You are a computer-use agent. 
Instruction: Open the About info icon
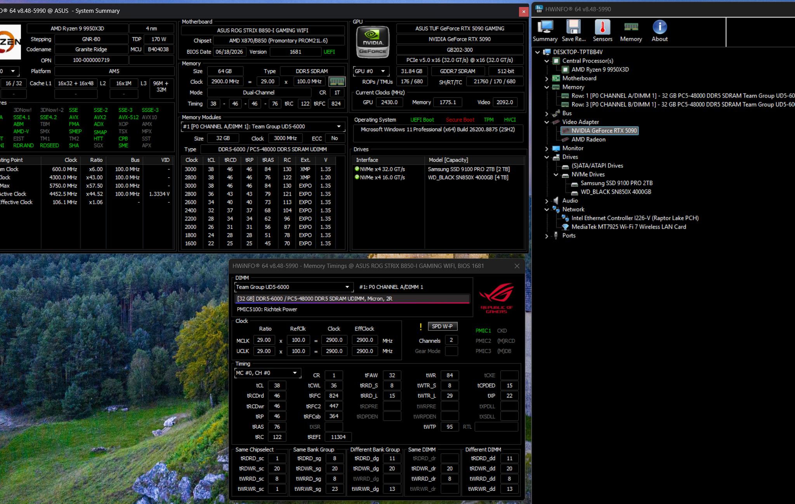click(x=660, y=30)
